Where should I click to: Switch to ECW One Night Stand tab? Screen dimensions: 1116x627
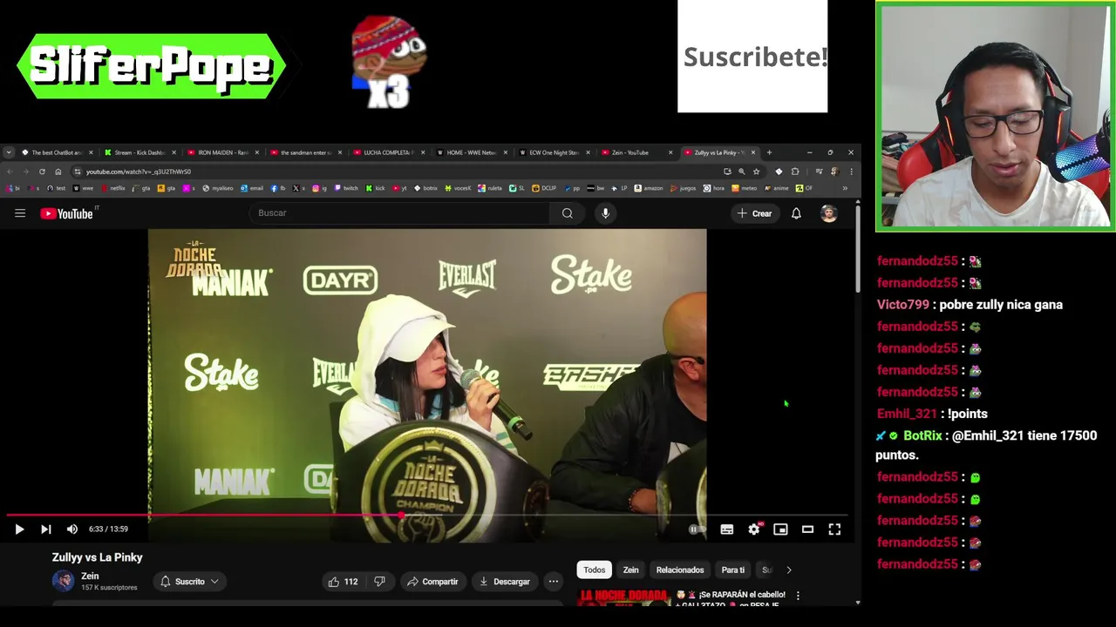(x=554, y=152)
